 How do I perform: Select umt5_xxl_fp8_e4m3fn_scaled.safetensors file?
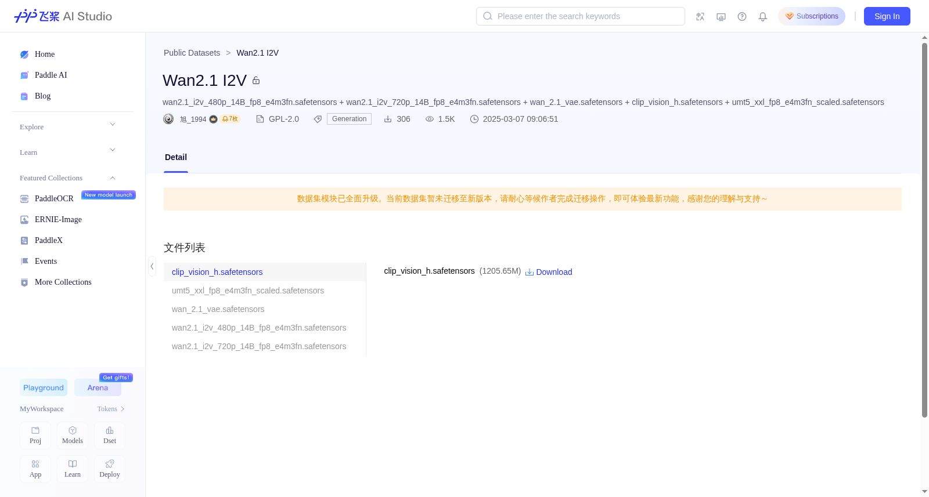pos(265,291)
